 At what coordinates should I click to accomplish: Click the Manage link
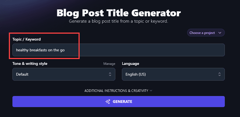coord(109,64)
